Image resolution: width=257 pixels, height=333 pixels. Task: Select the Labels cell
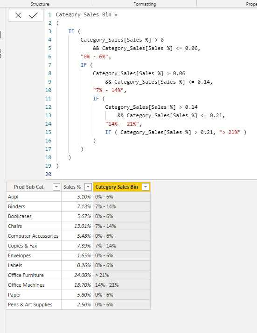(34, 265)
